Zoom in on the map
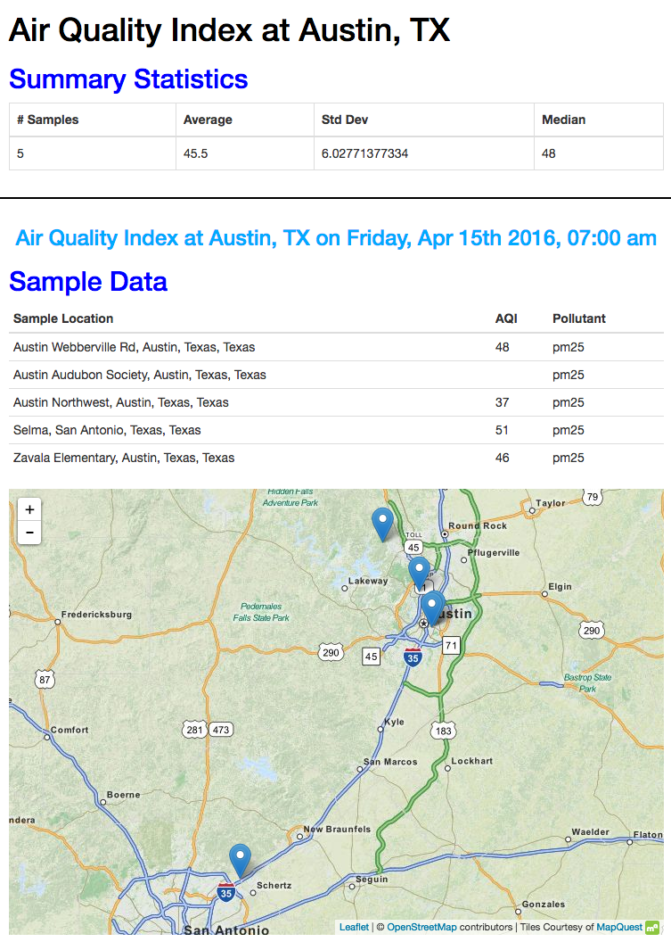The width and height of the screenshot is (671, 942). click(x=29, y=509)
